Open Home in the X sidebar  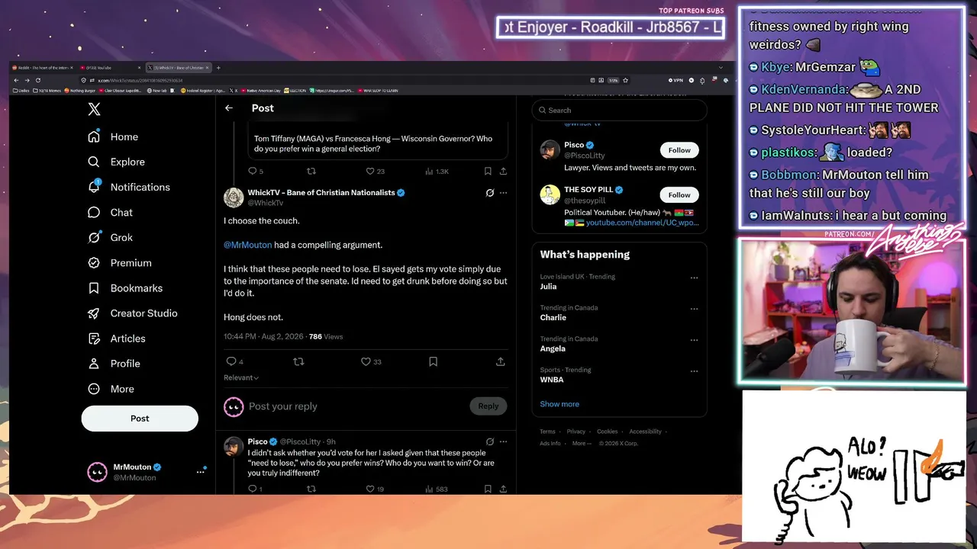click(x=113, y=136)
